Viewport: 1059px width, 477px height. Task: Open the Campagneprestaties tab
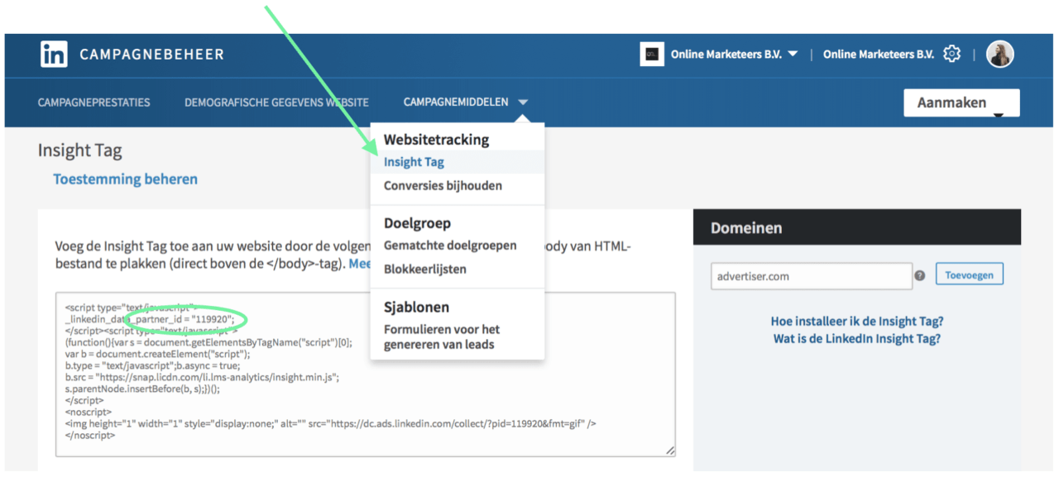[x=94, y=103]
